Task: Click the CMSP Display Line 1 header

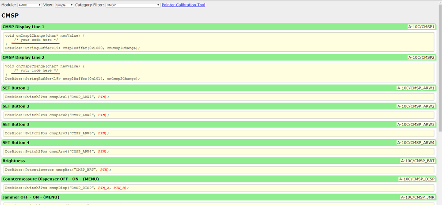Action: (x=219, y=27)
